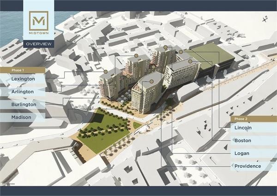This screenshot has height=196, width=277.
Task: Select the Logan building label
Action: pos(241,153)
